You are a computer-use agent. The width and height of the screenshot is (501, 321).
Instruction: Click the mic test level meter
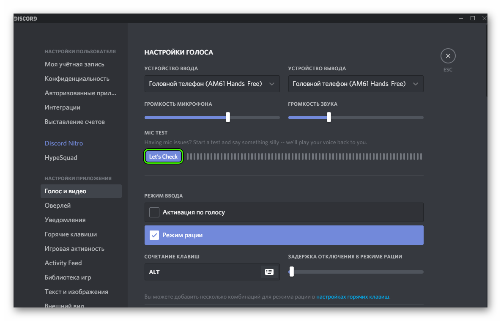coord(304,156)
